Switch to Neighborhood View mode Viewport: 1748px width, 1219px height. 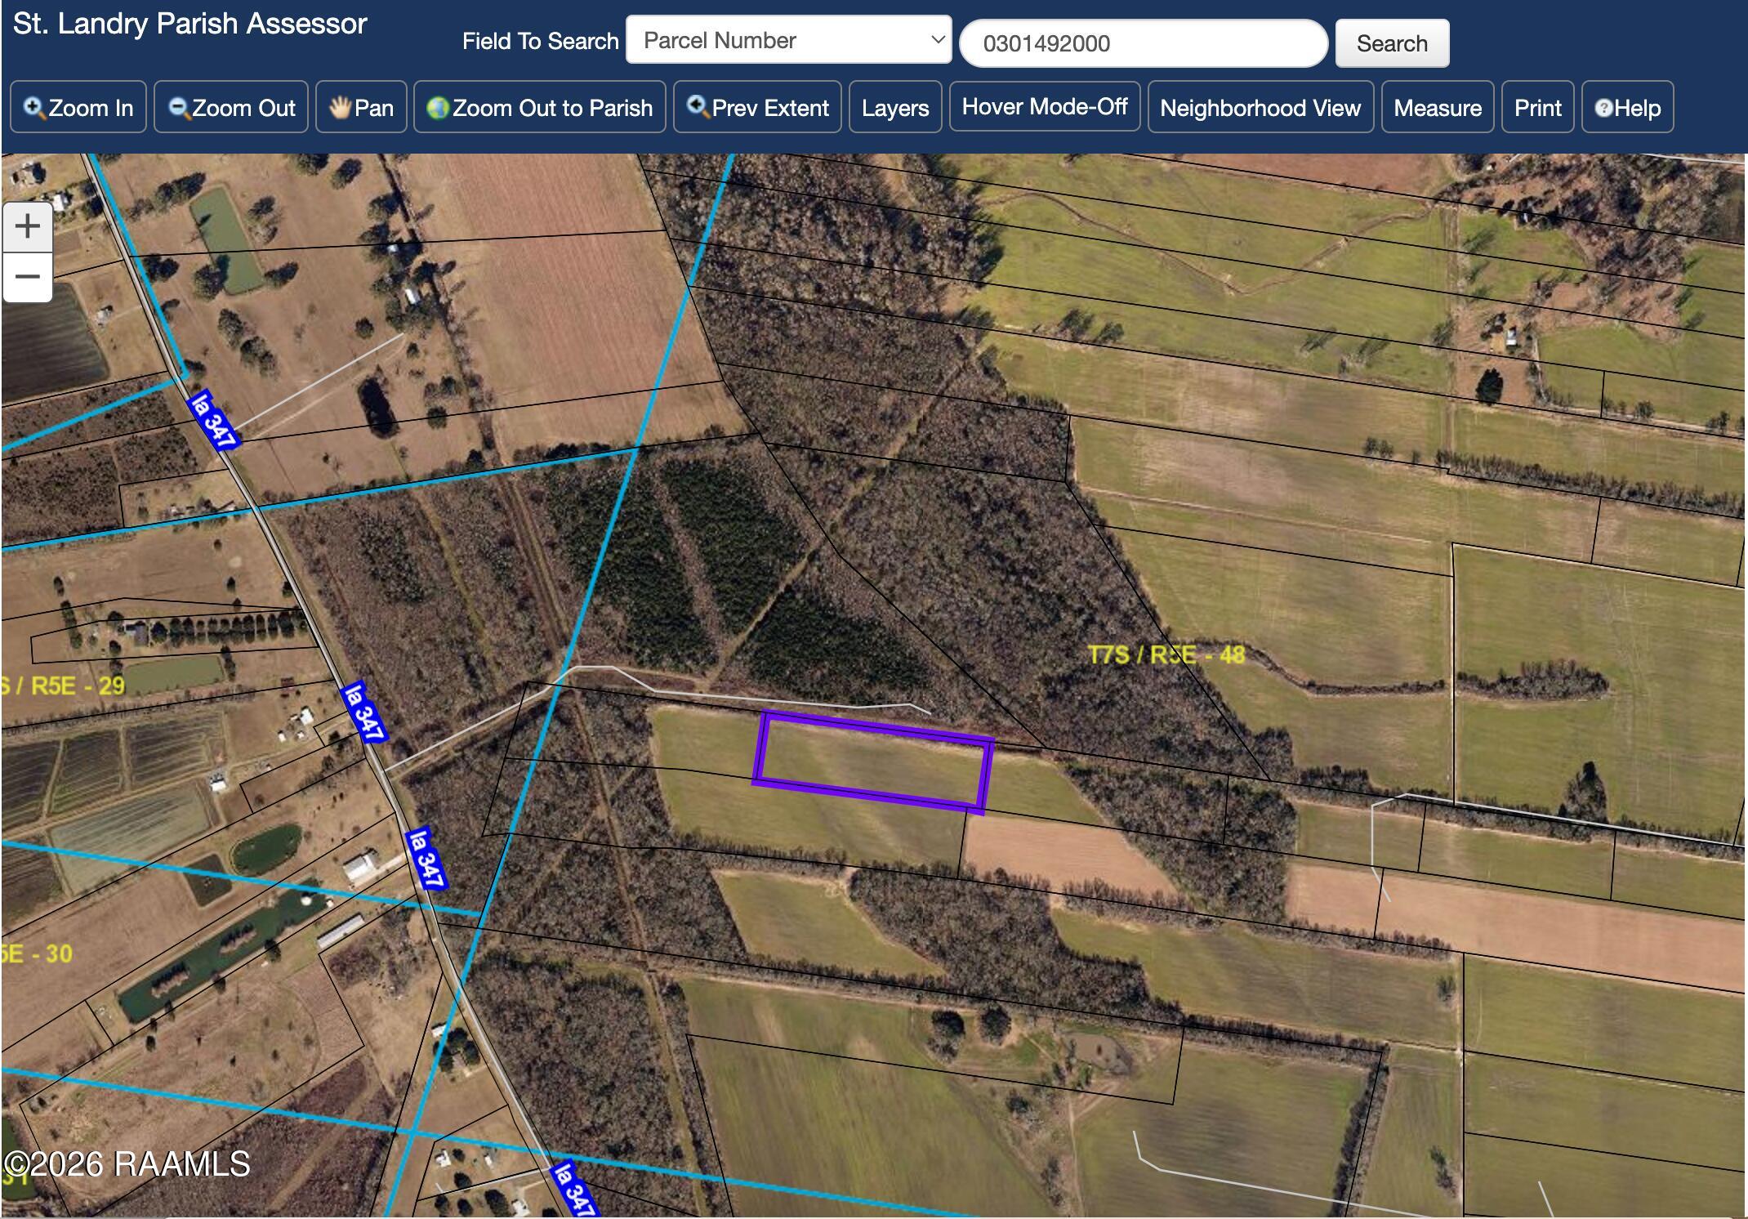coord(1260,107)
